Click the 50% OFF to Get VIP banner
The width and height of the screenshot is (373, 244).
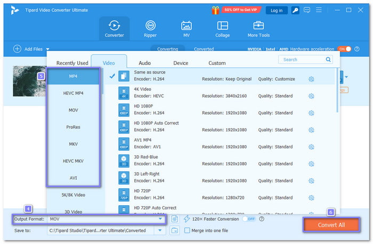click(241, 10)
